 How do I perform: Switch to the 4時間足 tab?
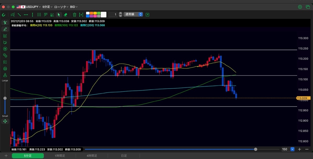click(x=92, y=156)
